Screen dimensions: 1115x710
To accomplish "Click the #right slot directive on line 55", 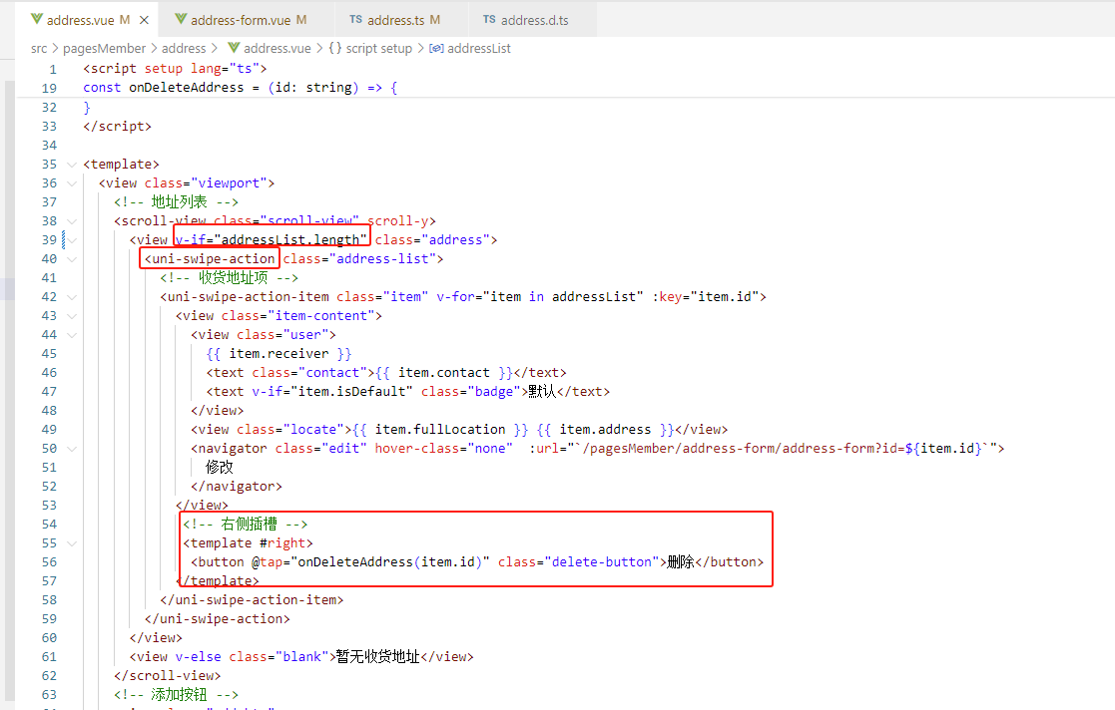I will pyautogui.click(x=282, y=543).
